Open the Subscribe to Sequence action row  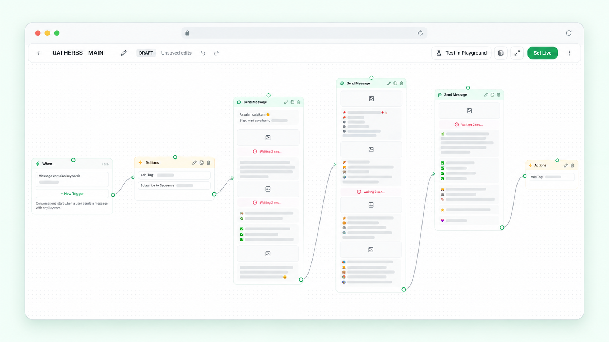pos(174,185)
